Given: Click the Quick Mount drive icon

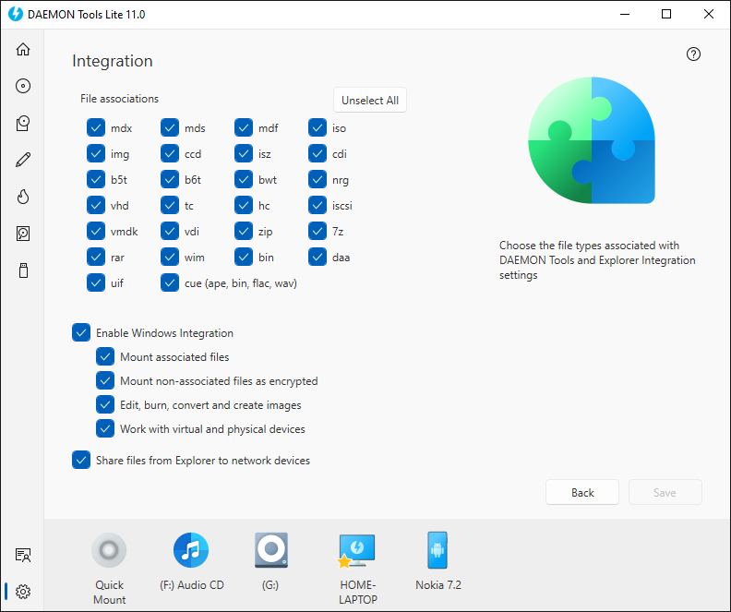Looking at the screenshot, I should click(109, 551).
